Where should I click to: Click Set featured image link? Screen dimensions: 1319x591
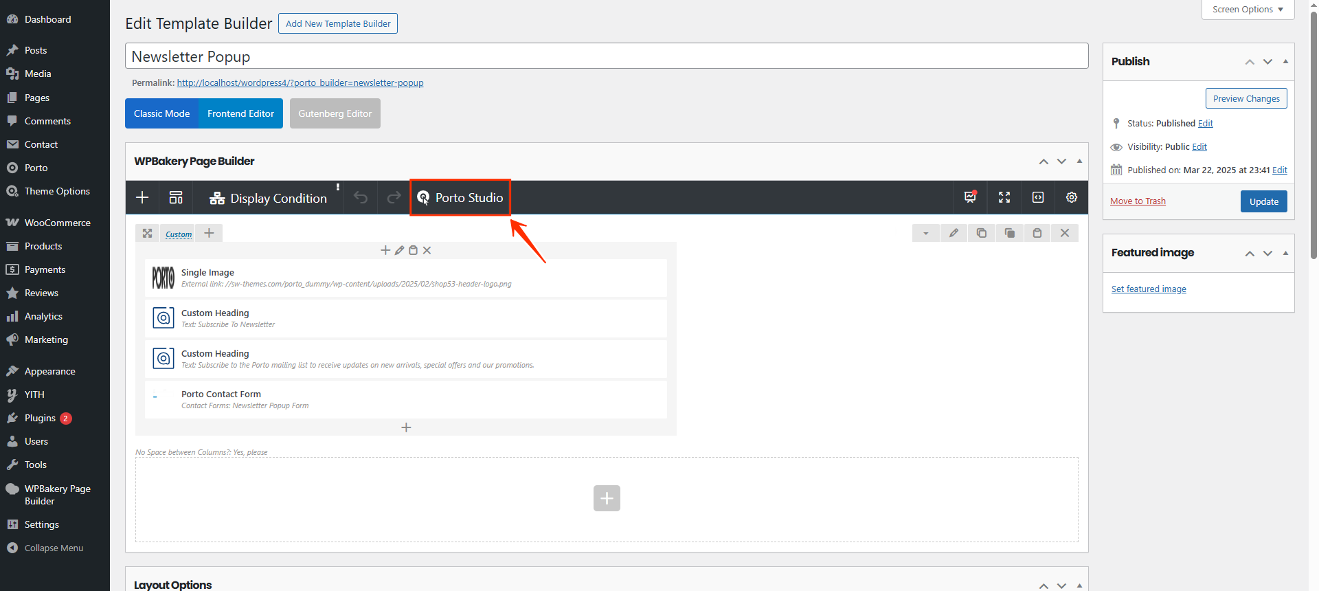coord(1149,289)
